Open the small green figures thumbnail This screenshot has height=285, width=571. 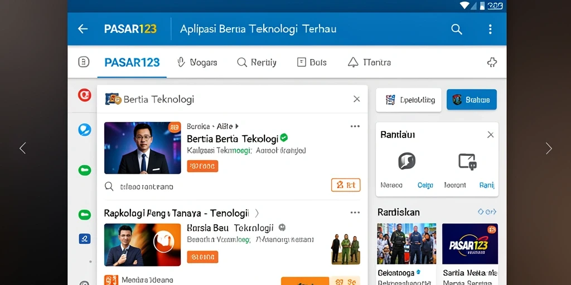point(345,249)
